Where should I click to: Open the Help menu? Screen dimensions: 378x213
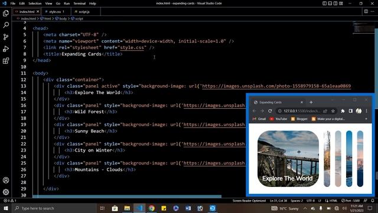tap(93, 4)
